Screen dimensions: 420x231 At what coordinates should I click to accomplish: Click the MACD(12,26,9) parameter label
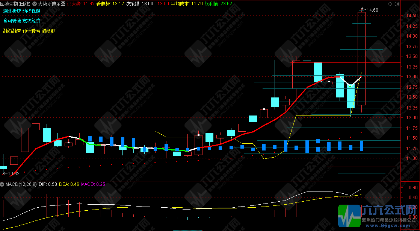click(x=21, y=184)
